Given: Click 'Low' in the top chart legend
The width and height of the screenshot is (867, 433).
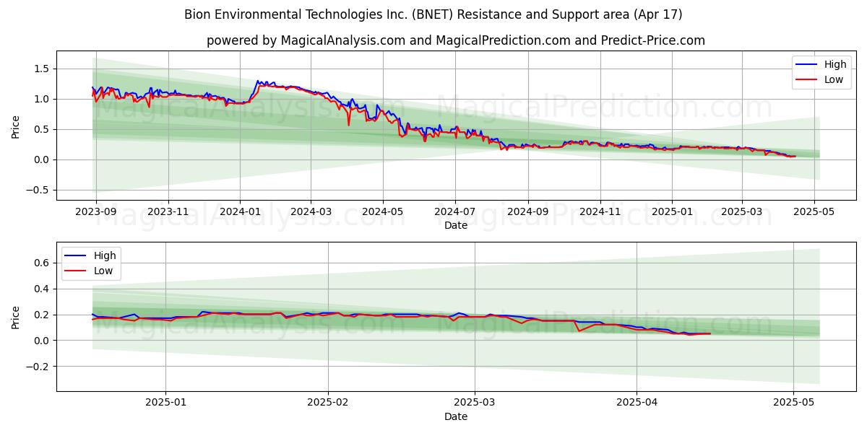Looking at the screenshot, I should tap(834, 79).
